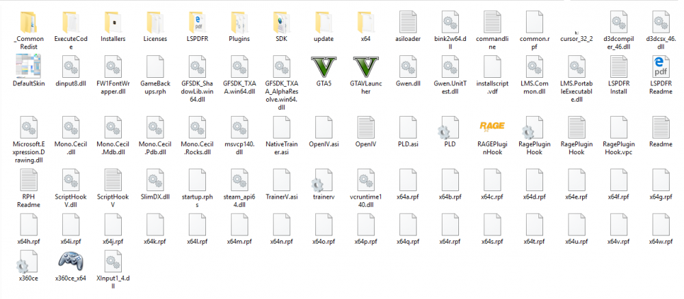This screenshot has height=299, width=684.
Task: Select Mono.Cecil.Mdb.dll file
Action: point(113,127)
